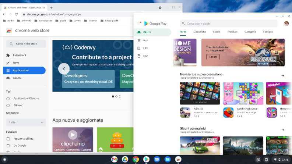The width and height of the screenshot is (292, 164).
Task: Open Play Store icon in the shelf
Action: (146, 159)
